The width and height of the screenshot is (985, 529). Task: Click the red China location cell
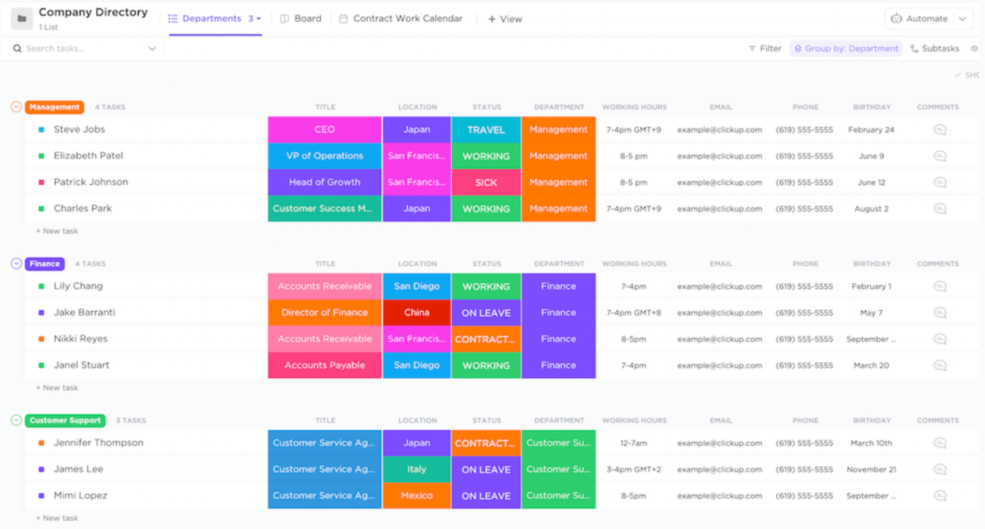click(417, 313)
